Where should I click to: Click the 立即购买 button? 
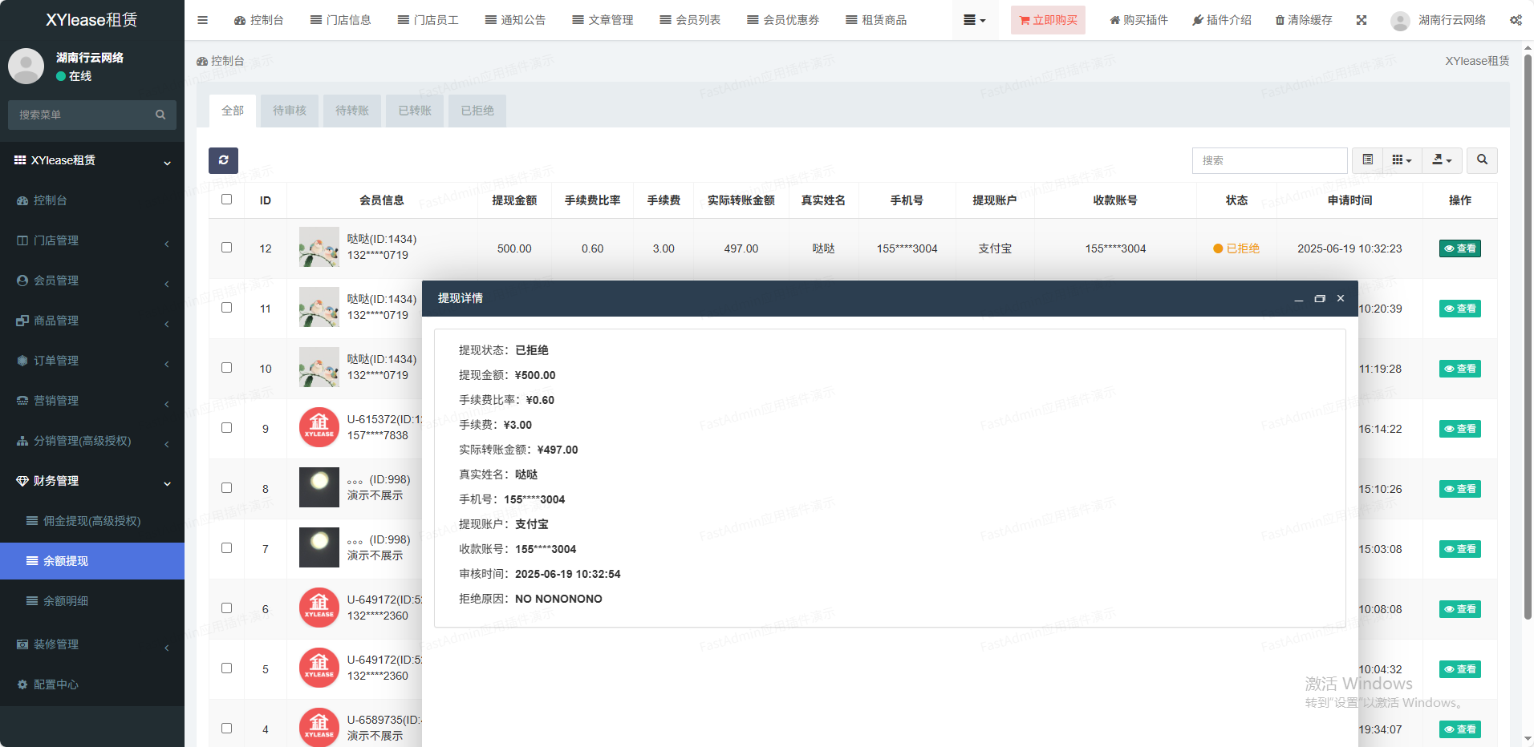[x=1047, y=20]
